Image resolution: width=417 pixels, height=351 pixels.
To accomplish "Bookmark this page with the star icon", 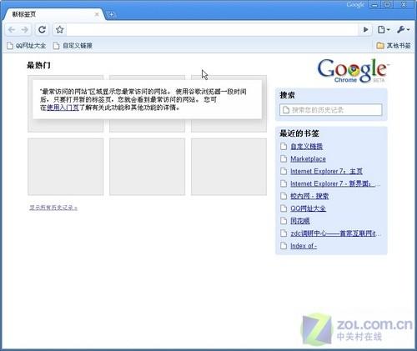I will click(x=60, y=29).
